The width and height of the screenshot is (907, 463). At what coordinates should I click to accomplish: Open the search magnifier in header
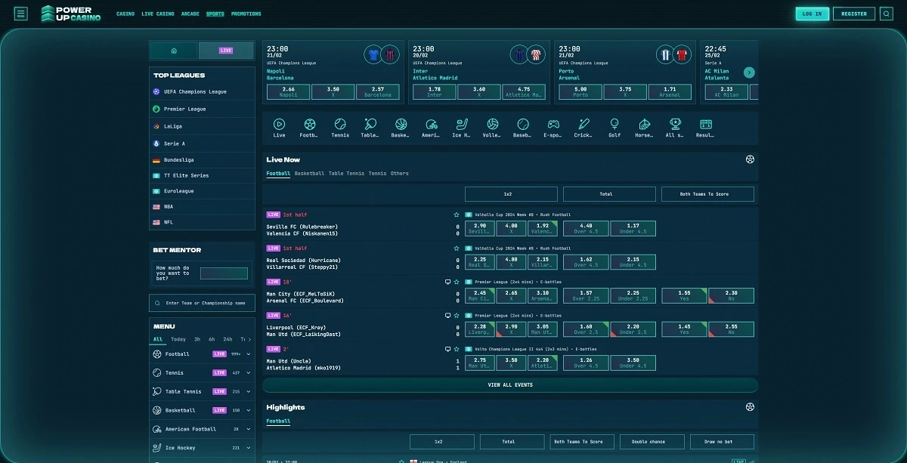pyautogui.click(x=886, y=14)
